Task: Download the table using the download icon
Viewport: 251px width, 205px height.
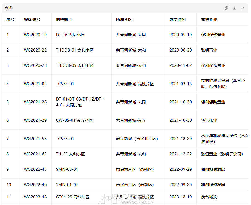Action: point(234,8)
